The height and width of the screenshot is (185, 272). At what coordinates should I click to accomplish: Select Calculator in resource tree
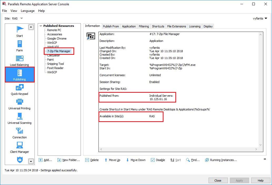coord(53,56)
